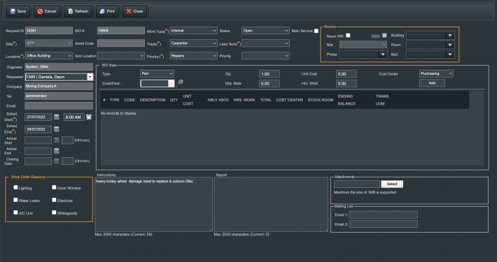Open the Sched. Start calendar picker

click(x=57, y=117)
